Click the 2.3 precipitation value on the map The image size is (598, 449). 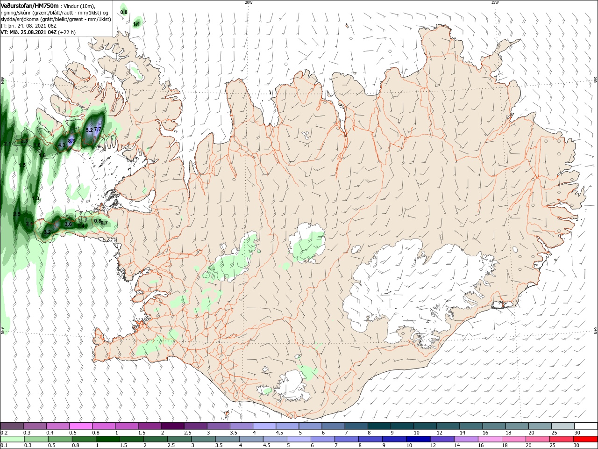[x=24, y=140]
